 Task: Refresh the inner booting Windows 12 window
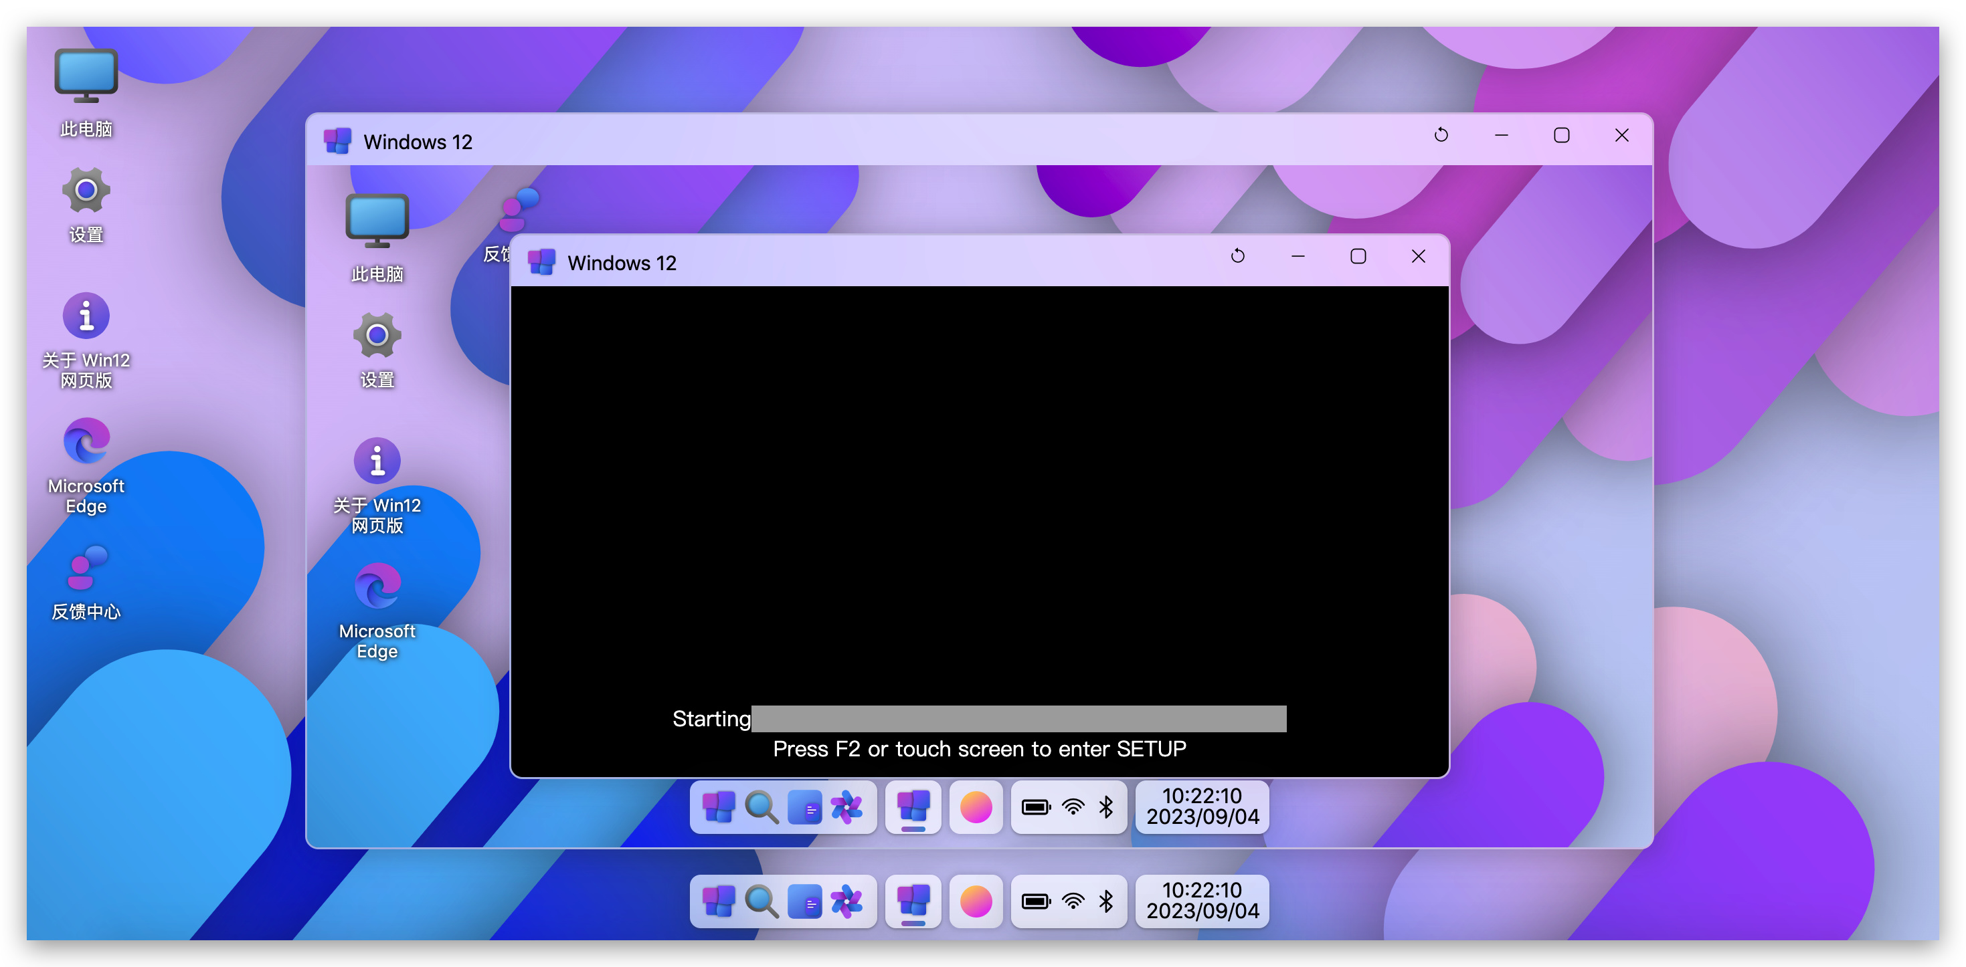(x=1237, y=256)
